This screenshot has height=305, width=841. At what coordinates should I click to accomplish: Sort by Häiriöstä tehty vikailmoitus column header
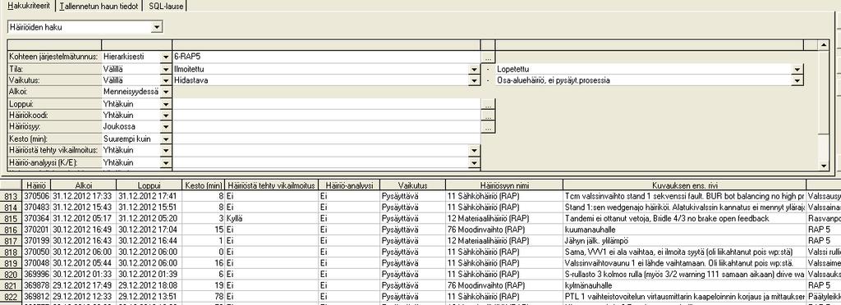click(x=271, y=184)
